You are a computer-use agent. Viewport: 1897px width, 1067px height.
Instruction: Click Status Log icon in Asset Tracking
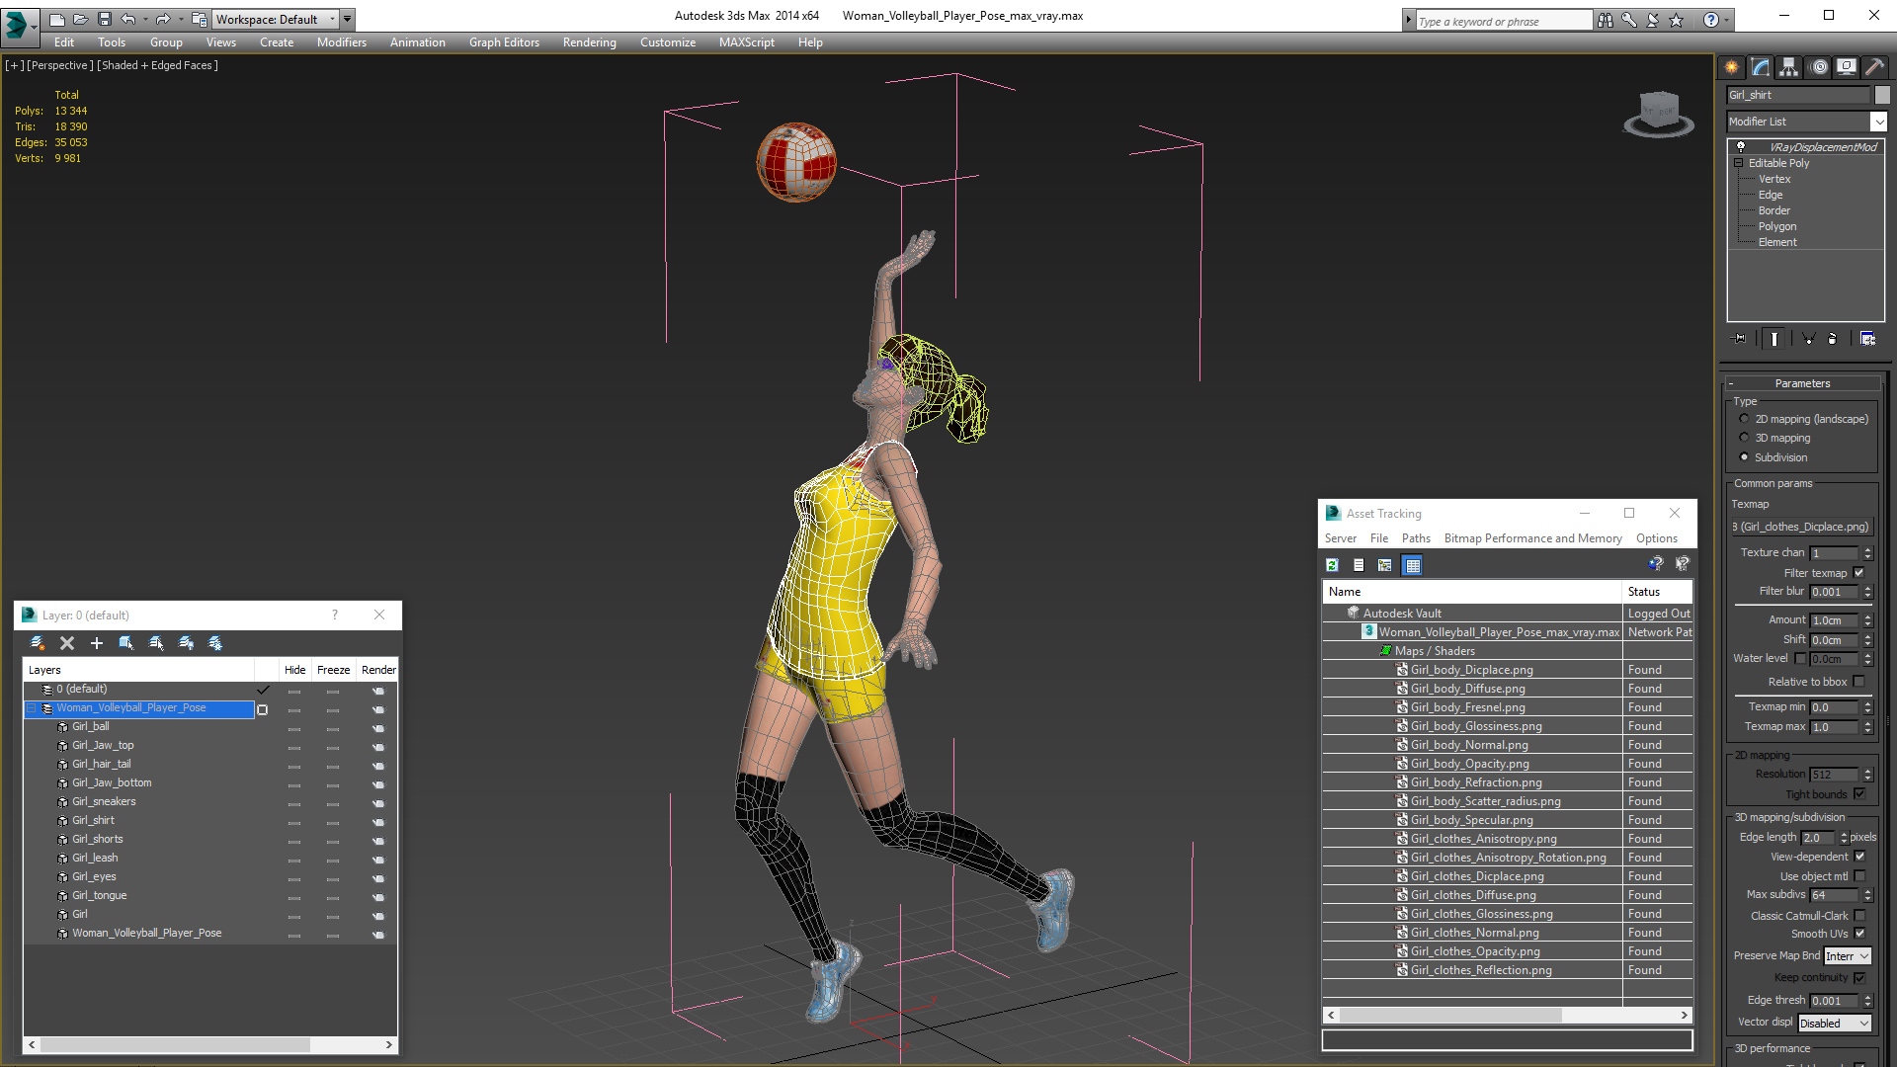(1359, 565)
